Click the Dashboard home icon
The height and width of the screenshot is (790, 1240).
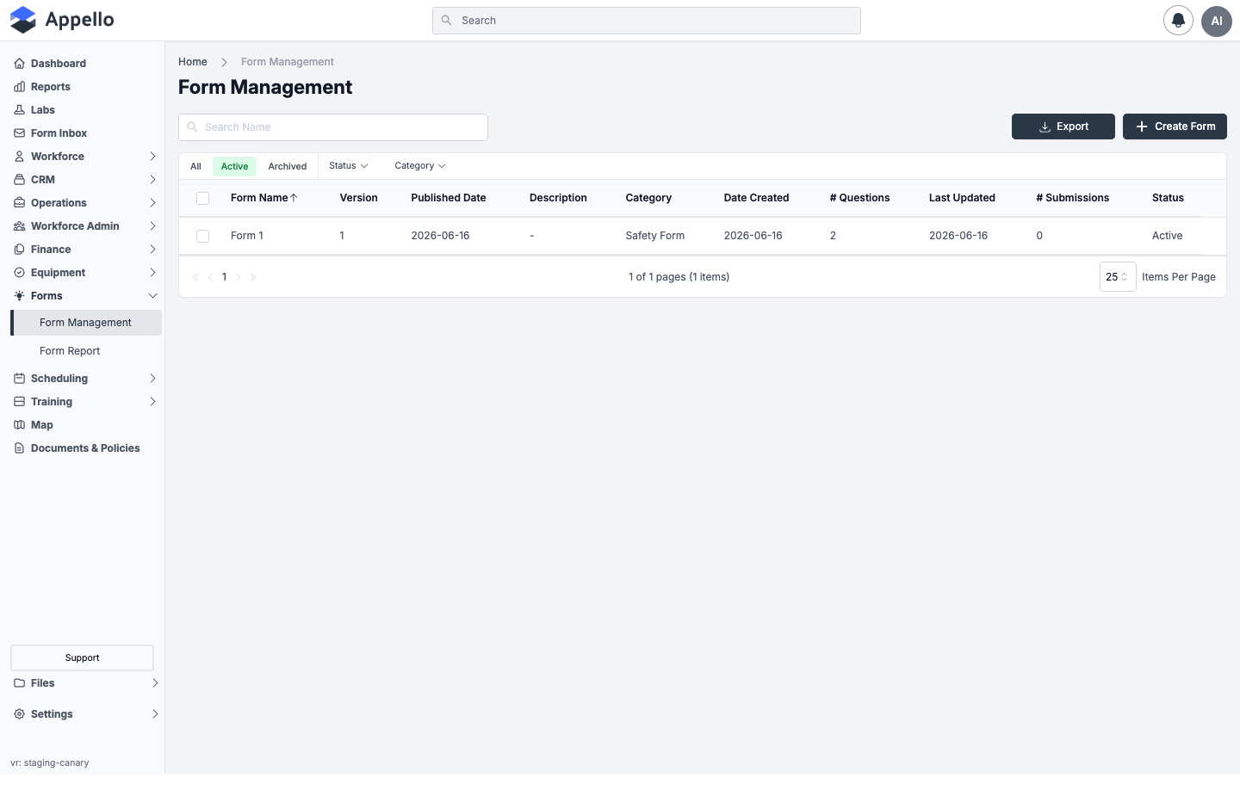click(x=19, y=64)
